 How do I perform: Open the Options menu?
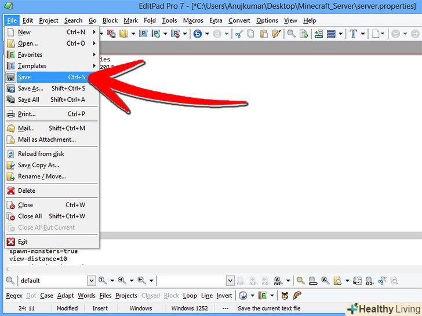(267, 20)
